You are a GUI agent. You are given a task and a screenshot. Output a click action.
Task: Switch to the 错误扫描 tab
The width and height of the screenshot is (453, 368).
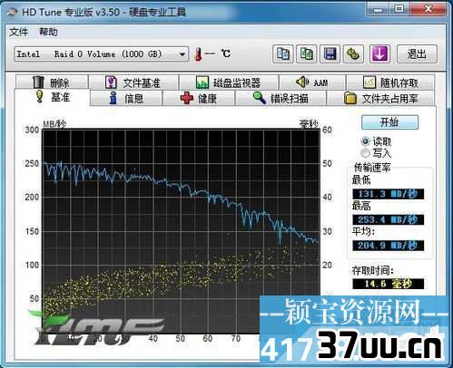click(281, 99)
